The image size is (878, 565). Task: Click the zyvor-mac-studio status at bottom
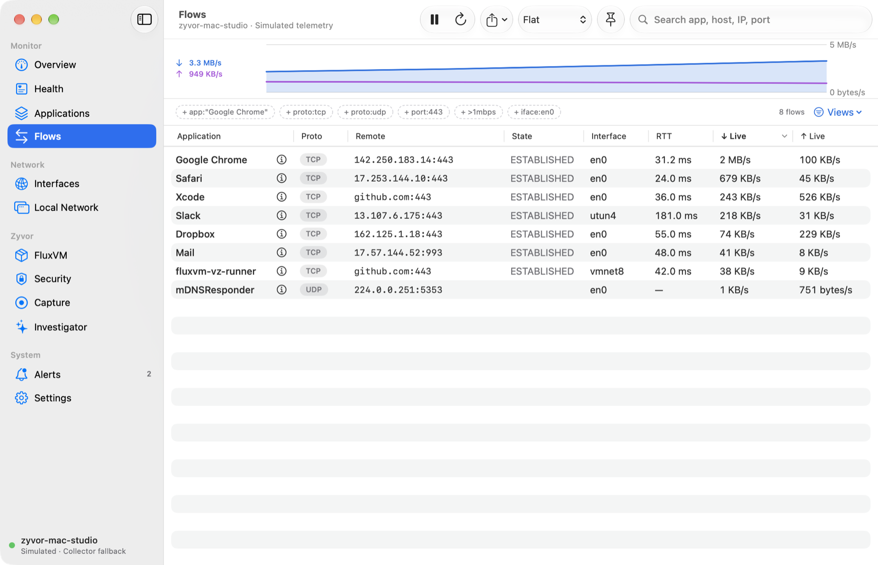pos(67,546)
